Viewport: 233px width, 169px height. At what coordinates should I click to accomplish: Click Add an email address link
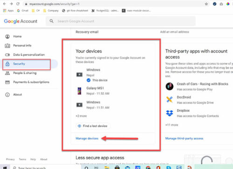(x=175, y=32)
